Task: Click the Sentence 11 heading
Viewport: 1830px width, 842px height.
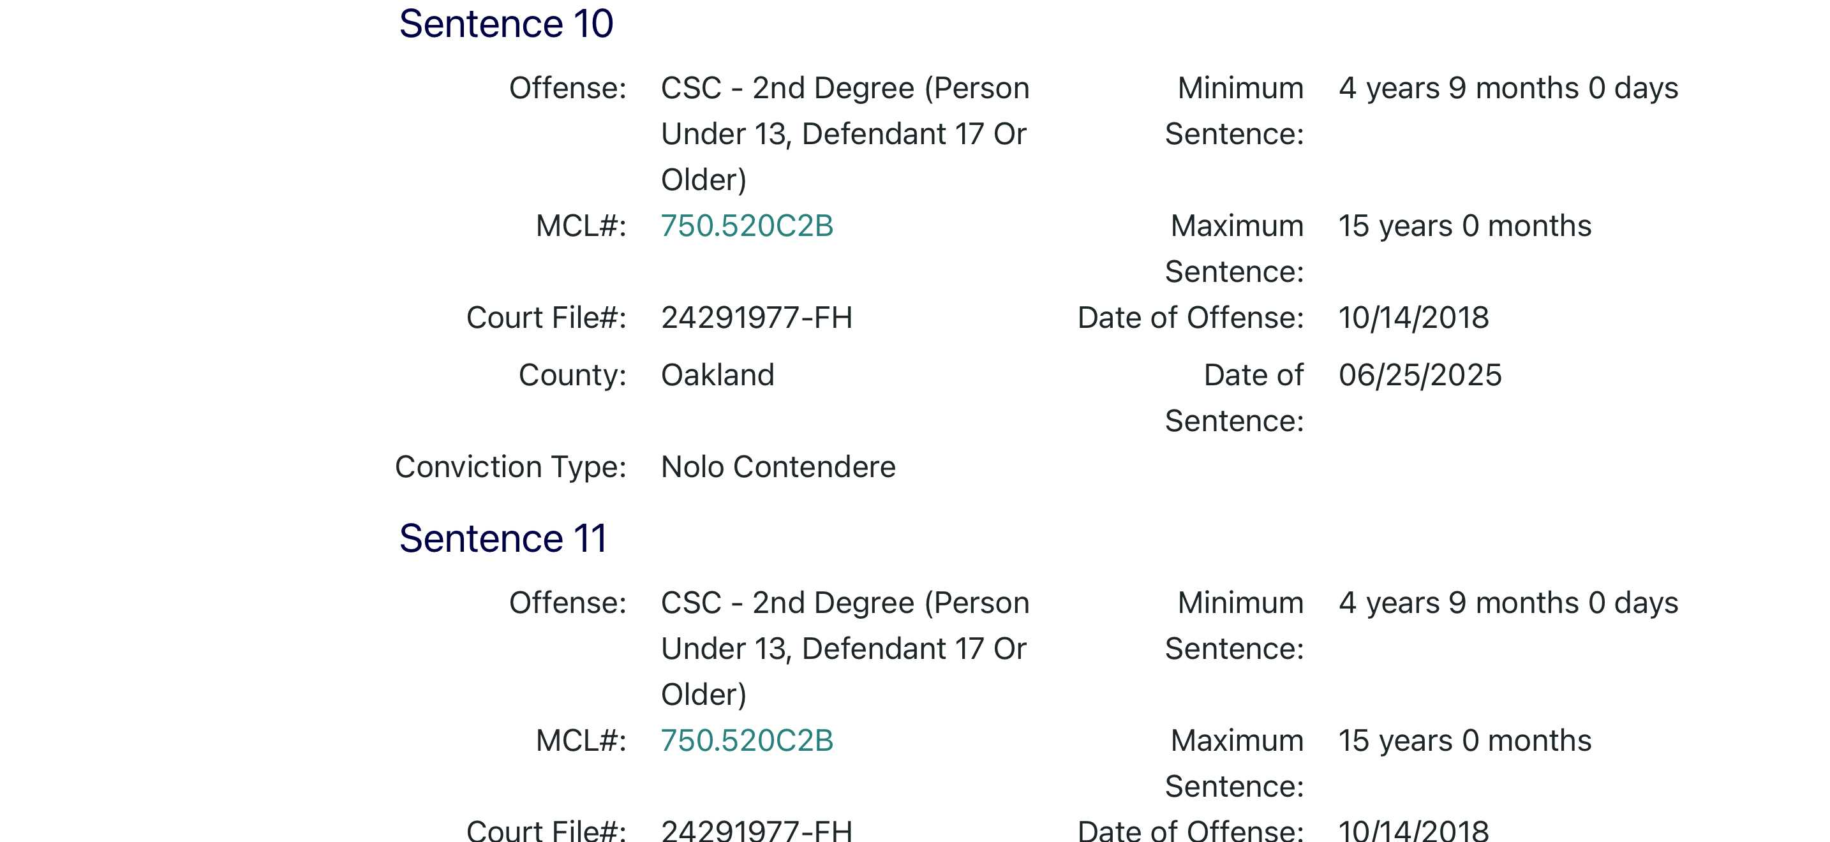Action: 503,538
